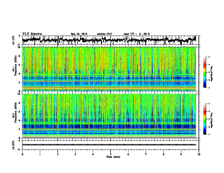The width and height of the screenshot is (224, 173).
Task: Click the "Time (min)" axis title
Action: pyautogui.click(x=113, y=157)
